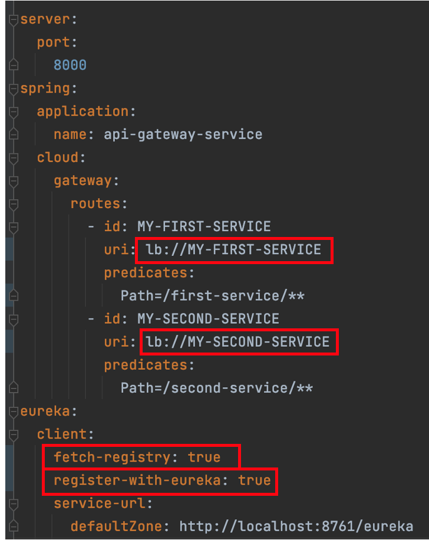The image size is (429, 540).
Task: Click the eureka key
Action: point(45,411)
